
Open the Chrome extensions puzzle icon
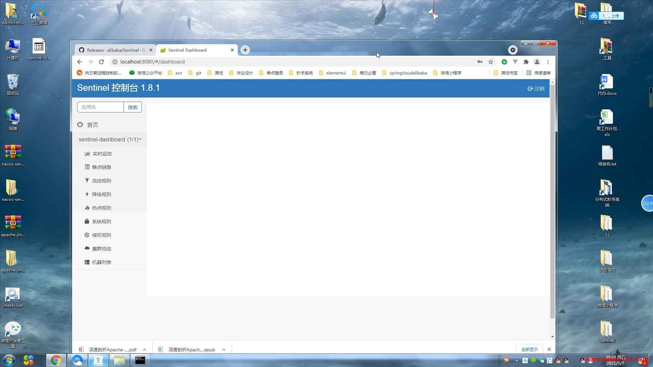(526, 62)
